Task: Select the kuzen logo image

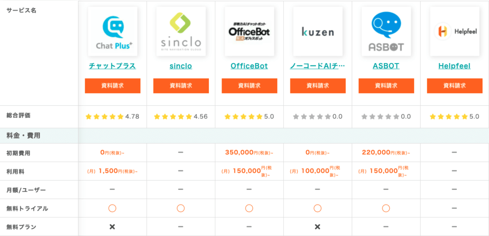Action: pos(318,32)
